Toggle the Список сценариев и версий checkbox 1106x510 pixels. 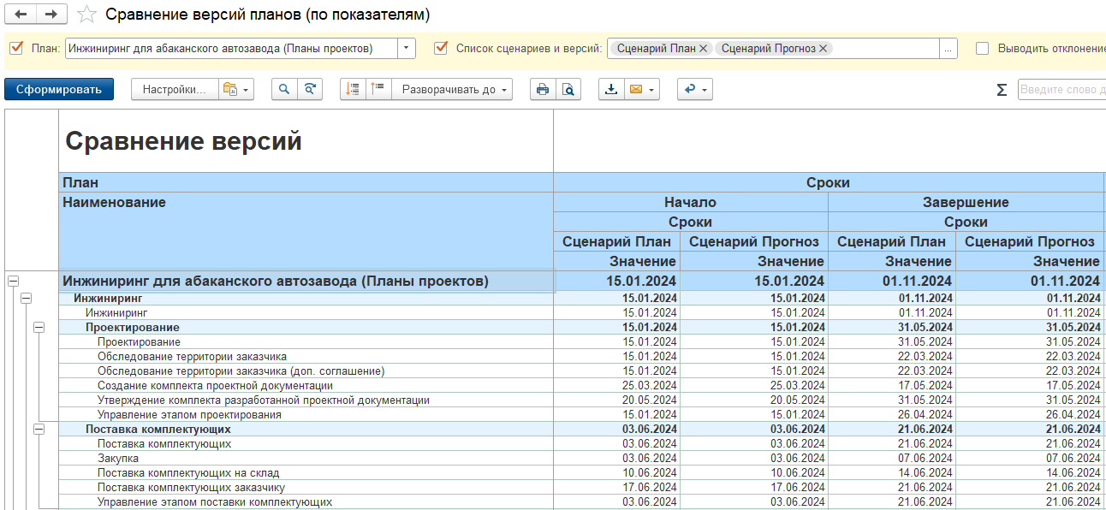tap(441, 49)
